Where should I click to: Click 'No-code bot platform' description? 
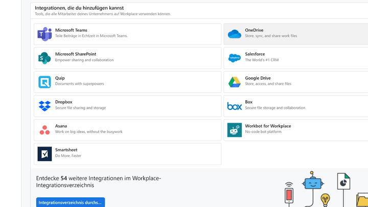[263, 132]
